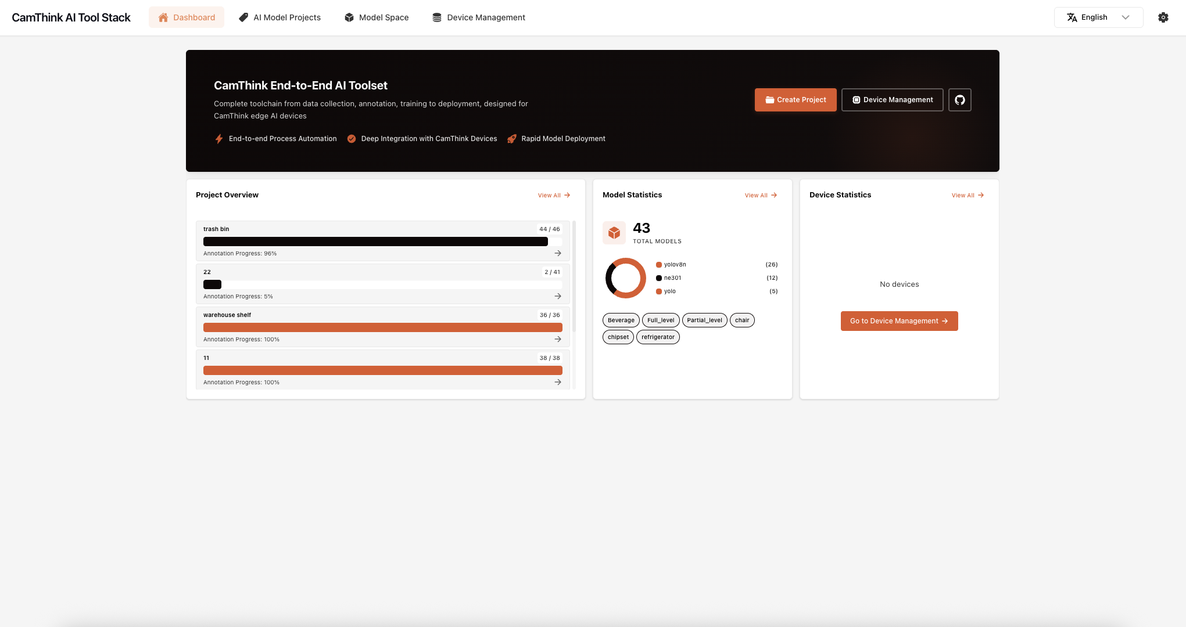This screenshot has width=1186, height=627.
Task: Click the yolov8n legend entry
Action: 674,265
